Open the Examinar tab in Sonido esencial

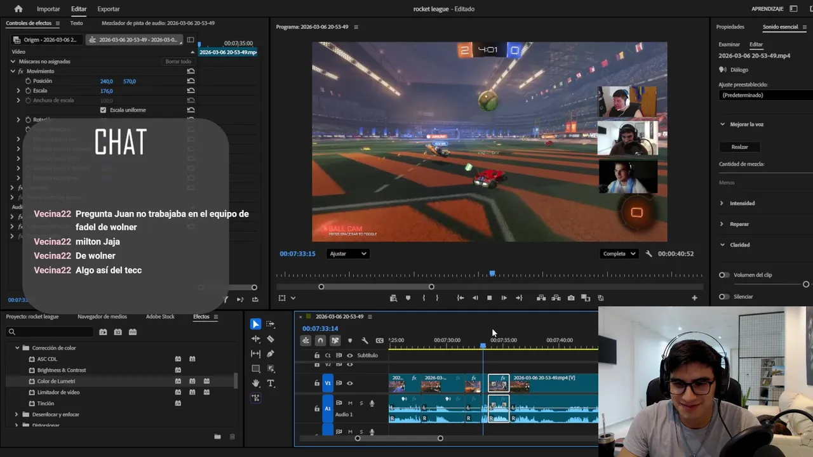[729, 44]
